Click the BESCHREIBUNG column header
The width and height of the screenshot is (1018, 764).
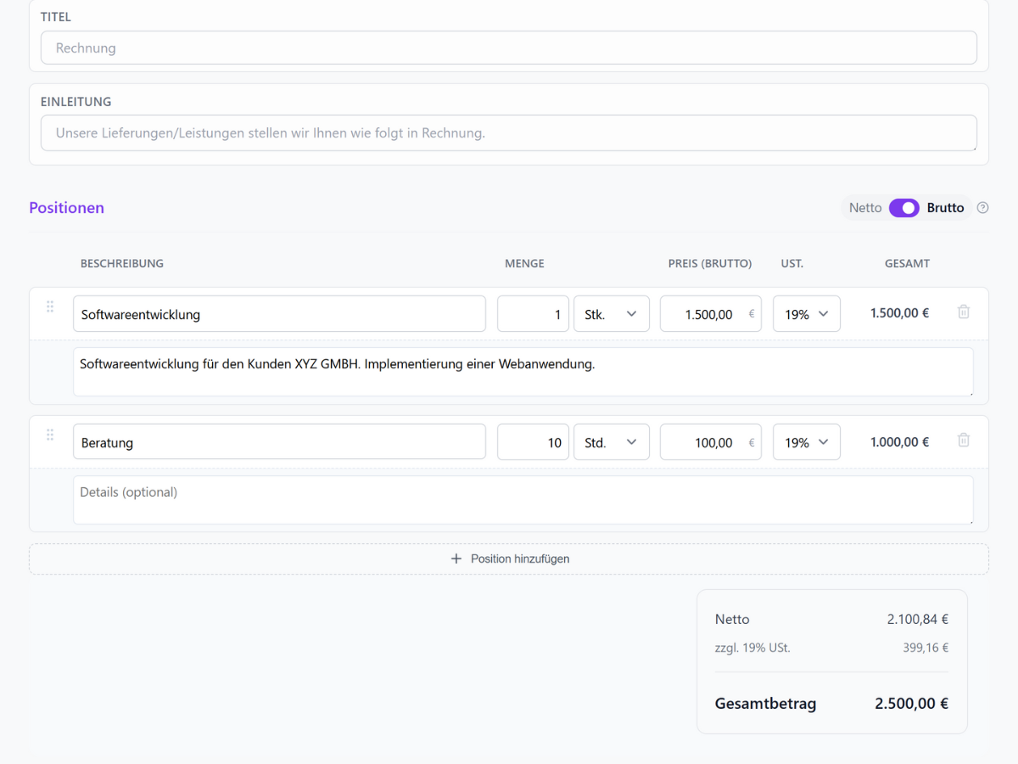point(122,263)
